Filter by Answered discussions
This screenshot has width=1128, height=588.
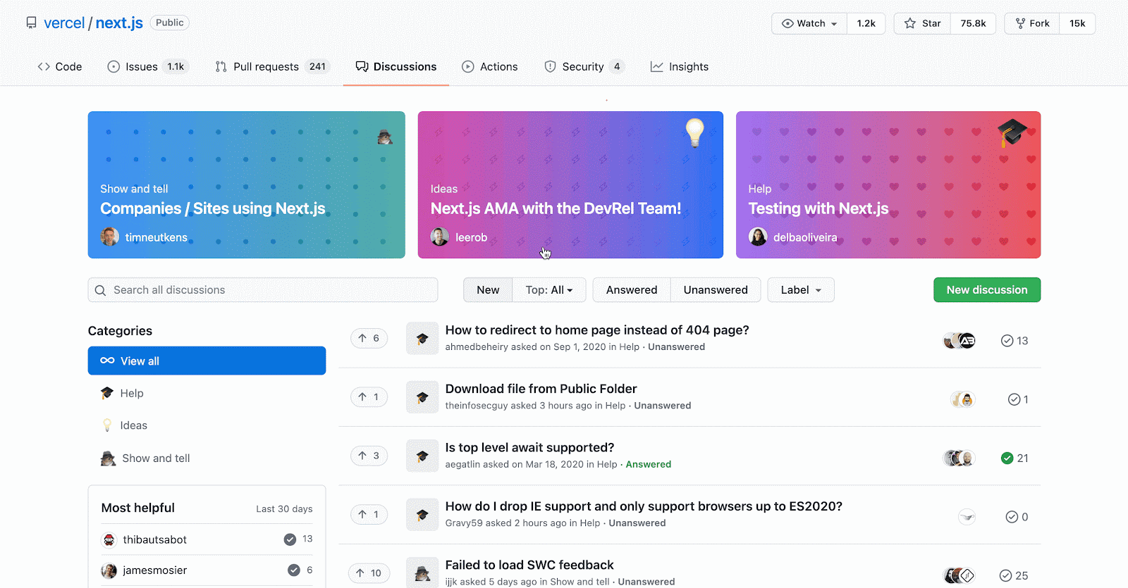[632, 290]
